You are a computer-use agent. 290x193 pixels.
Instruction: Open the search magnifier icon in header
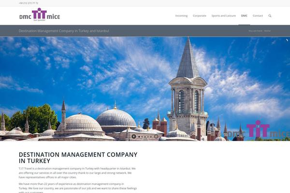pos(270,16)
